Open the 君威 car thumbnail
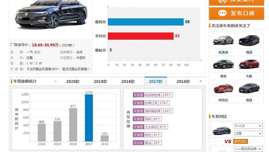The image size is (269, 152). pos(223,64)
